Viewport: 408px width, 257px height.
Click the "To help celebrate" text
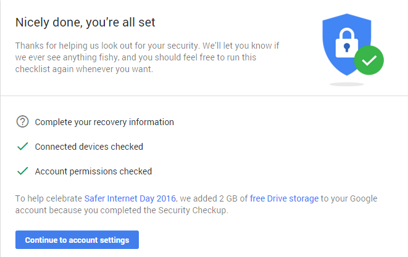(48, 198)
